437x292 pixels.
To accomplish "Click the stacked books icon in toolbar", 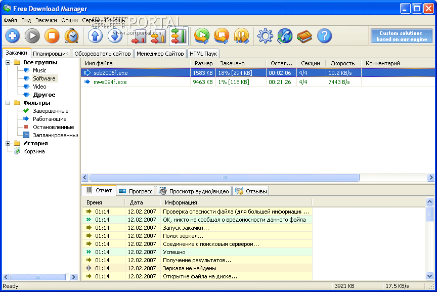I will tap(304, 36).
